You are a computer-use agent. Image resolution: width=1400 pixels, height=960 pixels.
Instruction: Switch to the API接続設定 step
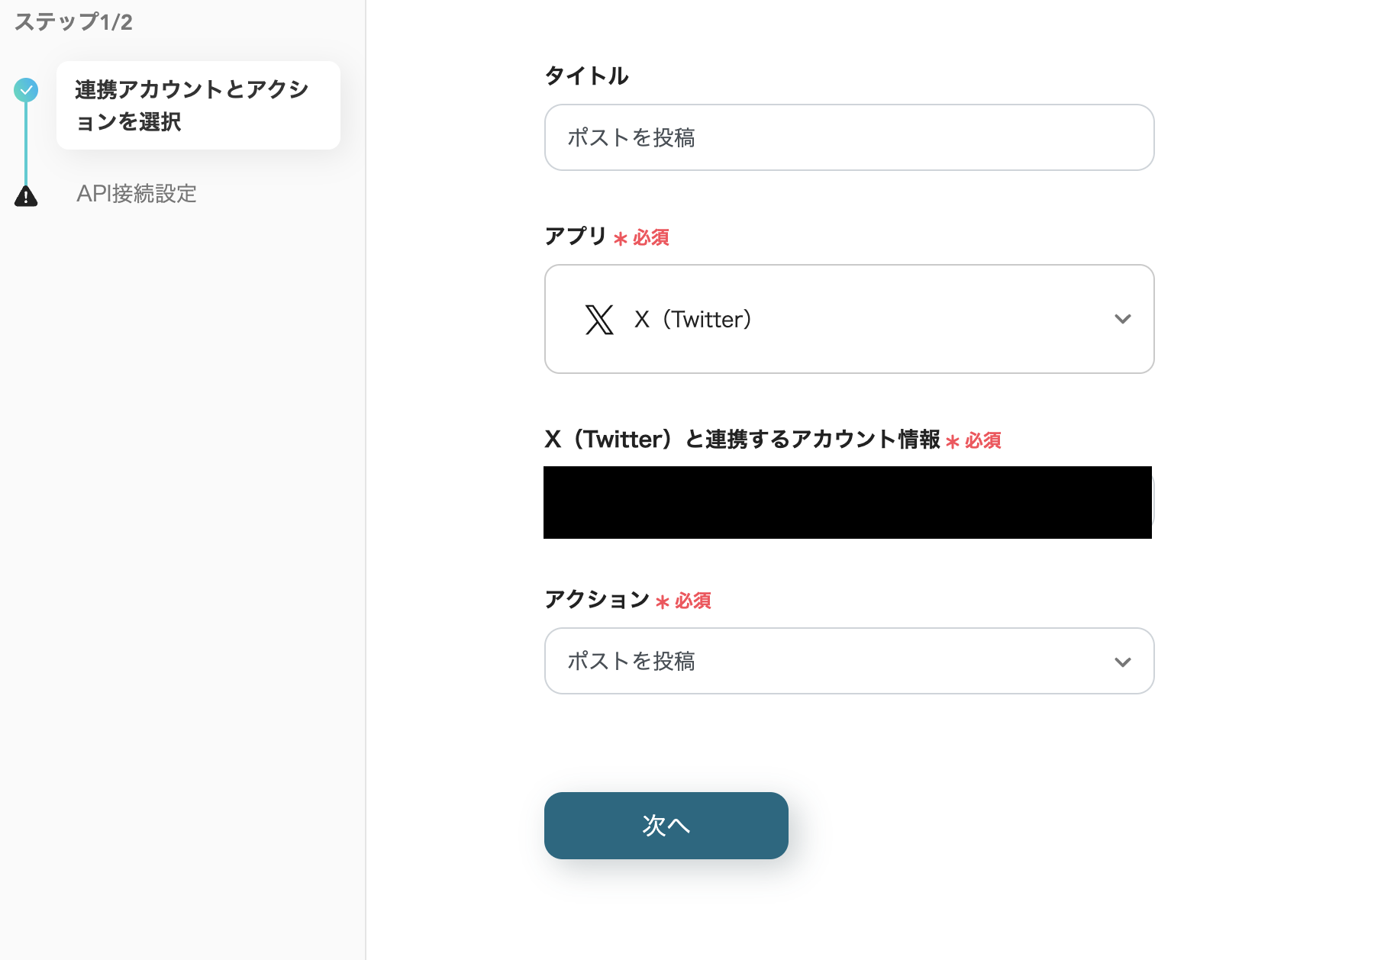click(x=137, y=194)
